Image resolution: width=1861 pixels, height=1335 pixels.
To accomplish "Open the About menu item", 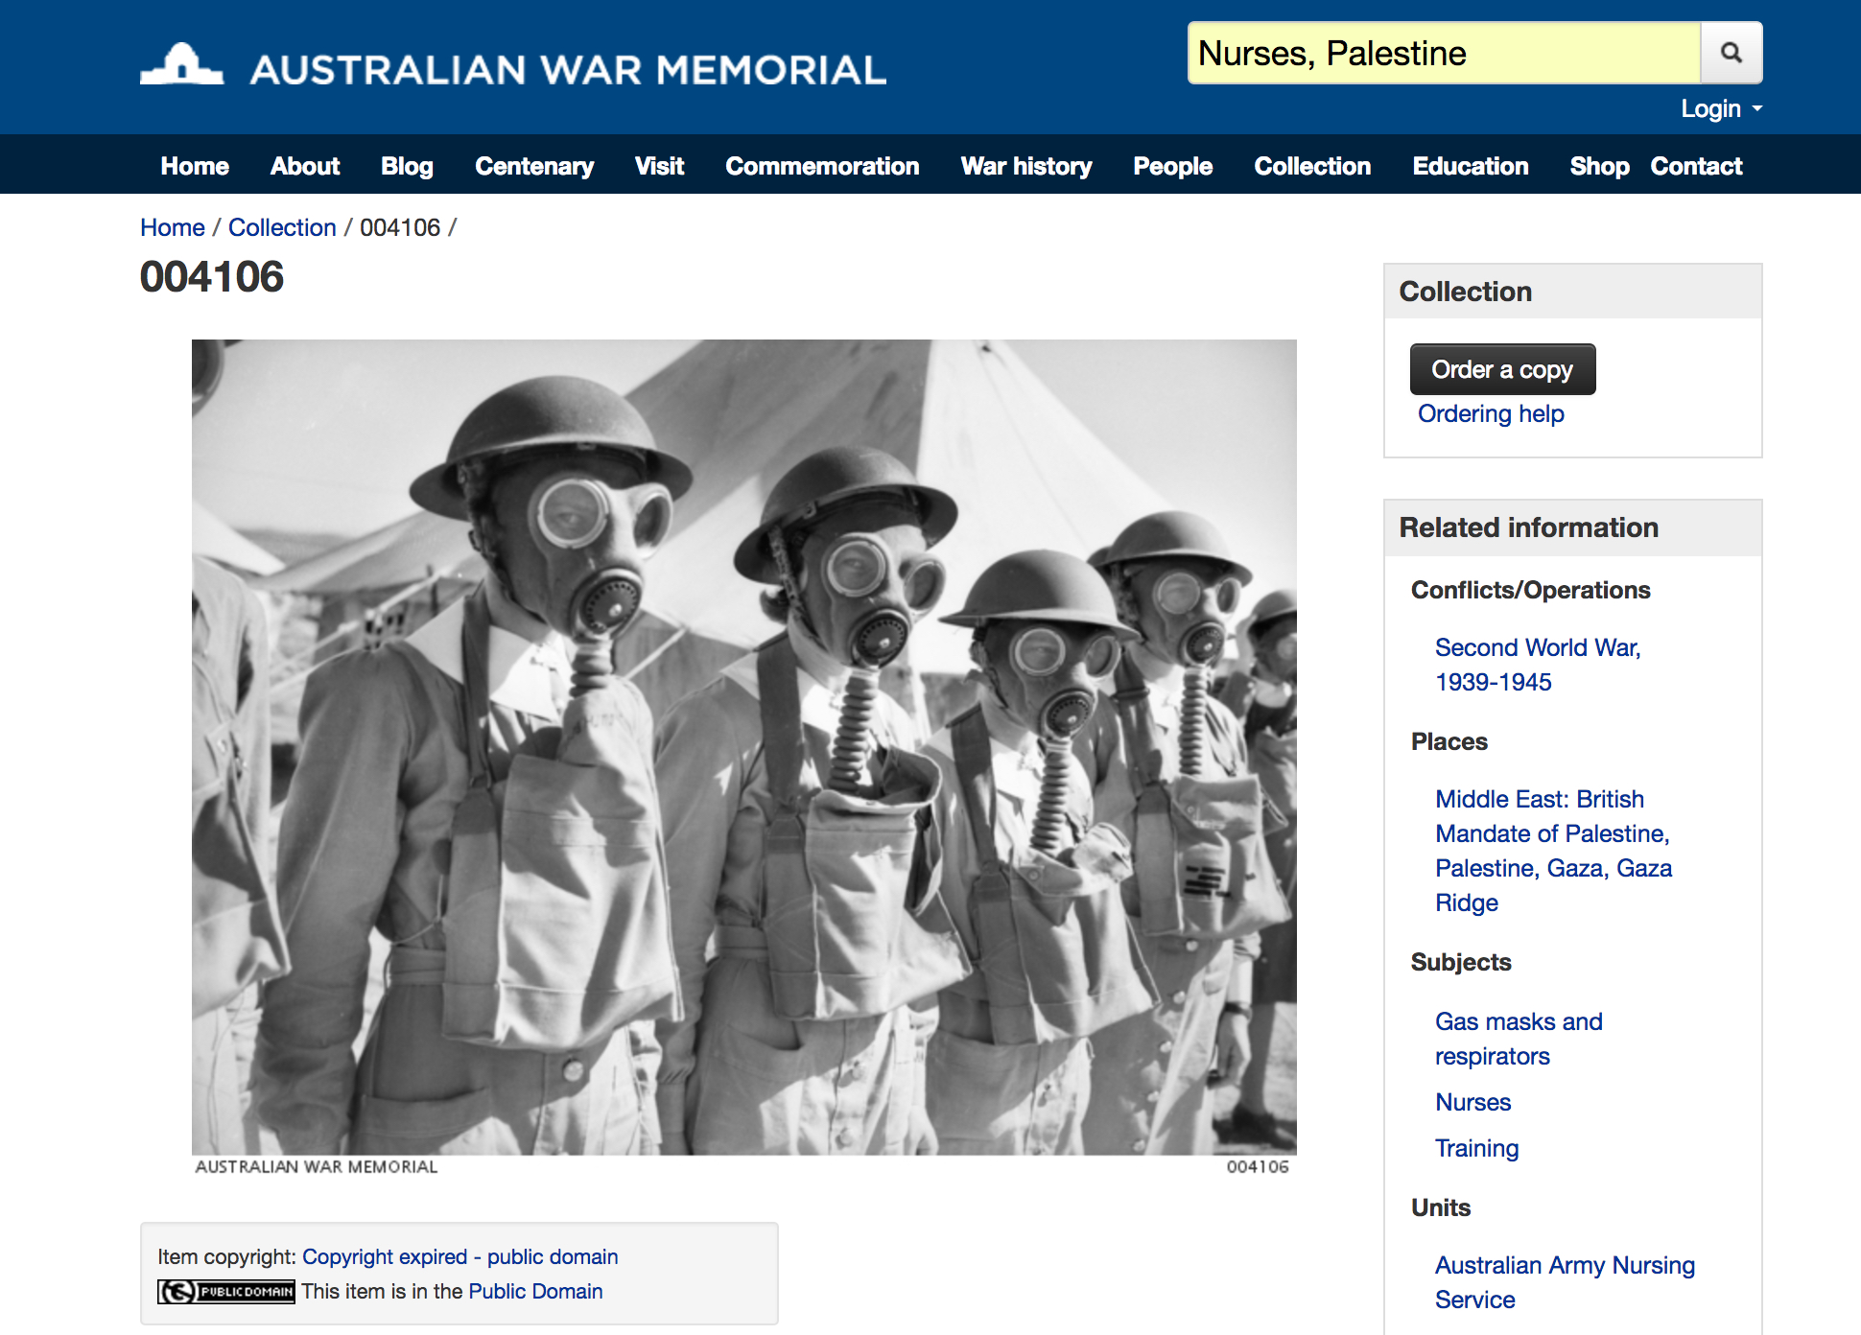I will (x=305, y=166).
